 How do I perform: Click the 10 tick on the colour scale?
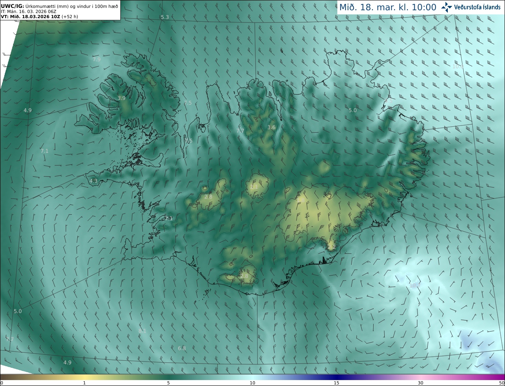pos(252,383)
